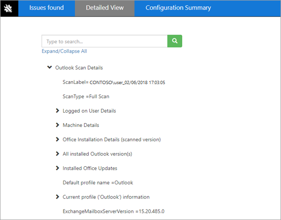The height and width of the screenshot is (220, 281).
Task: Click the Machine Details label text
Action: tap(81, 125)
